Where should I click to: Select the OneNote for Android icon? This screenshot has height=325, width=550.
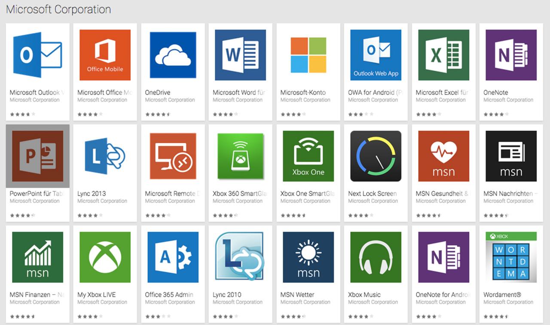443,257
